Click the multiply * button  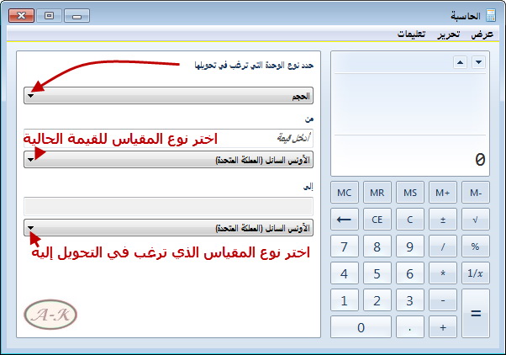443,273
